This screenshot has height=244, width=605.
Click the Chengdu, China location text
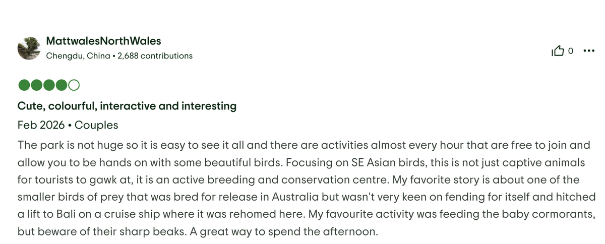(x=78, y=56)
